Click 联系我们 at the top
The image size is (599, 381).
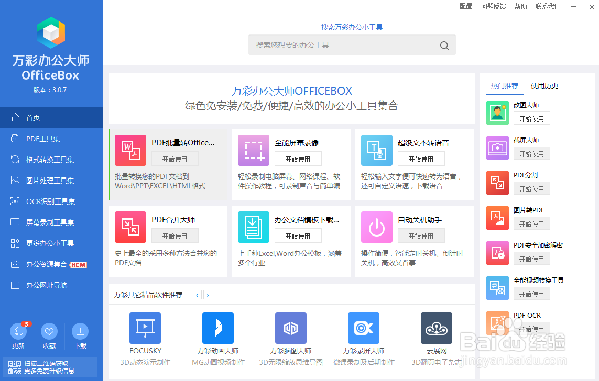tap(548, 6)
